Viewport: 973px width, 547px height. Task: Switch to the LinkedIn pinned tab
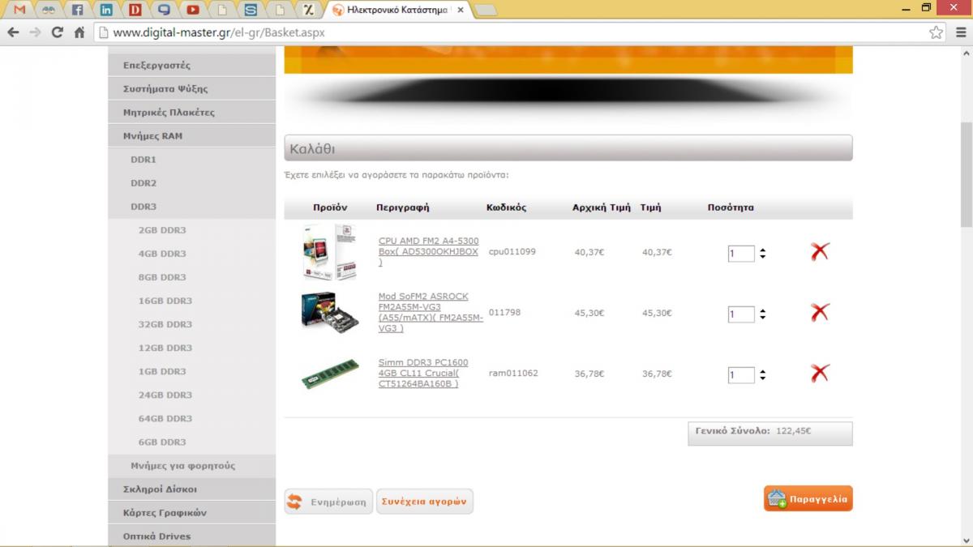(x=106, y=11)
